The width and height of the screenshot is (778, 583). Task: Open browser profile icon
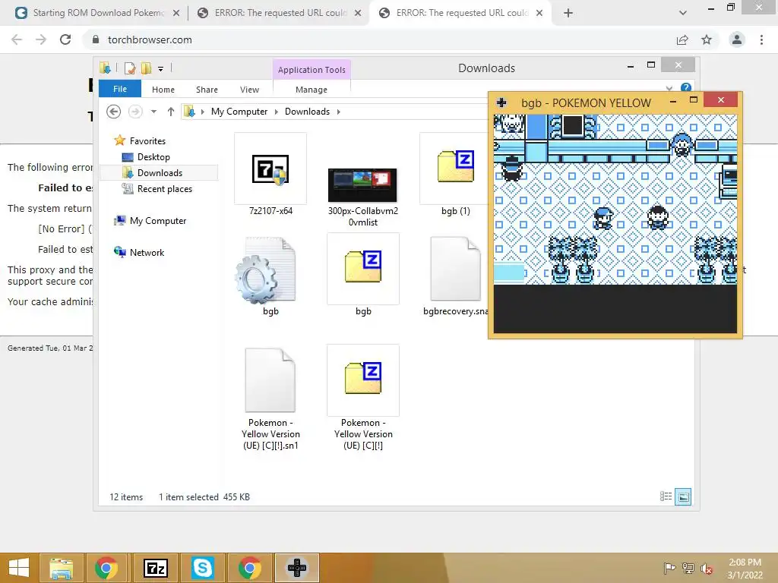coord(737,39)
